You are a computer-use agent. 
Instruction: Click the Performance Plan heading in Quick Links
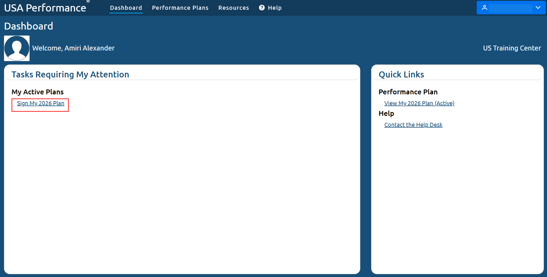click(x=408, y=92)
